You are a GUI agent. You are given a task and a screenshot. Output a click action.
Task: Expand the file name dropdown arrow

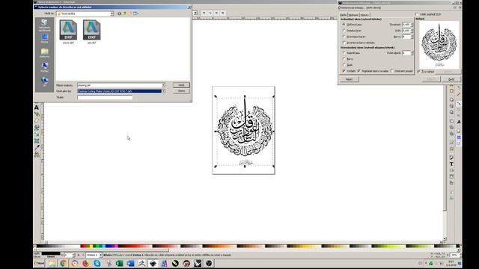pyautogui.click(x=163, y=85)
